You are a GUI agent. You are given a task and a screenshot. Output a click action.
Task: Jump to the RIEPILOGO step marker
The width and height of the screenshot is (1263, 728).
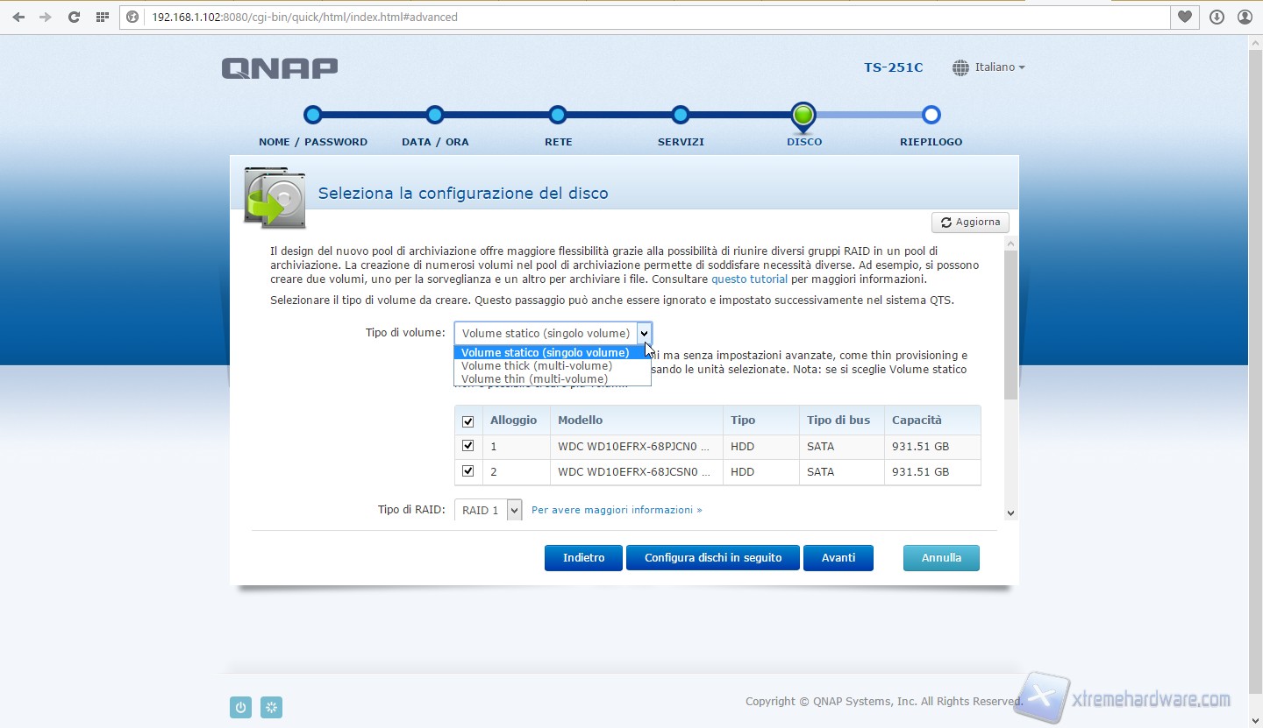pos(931,115)
